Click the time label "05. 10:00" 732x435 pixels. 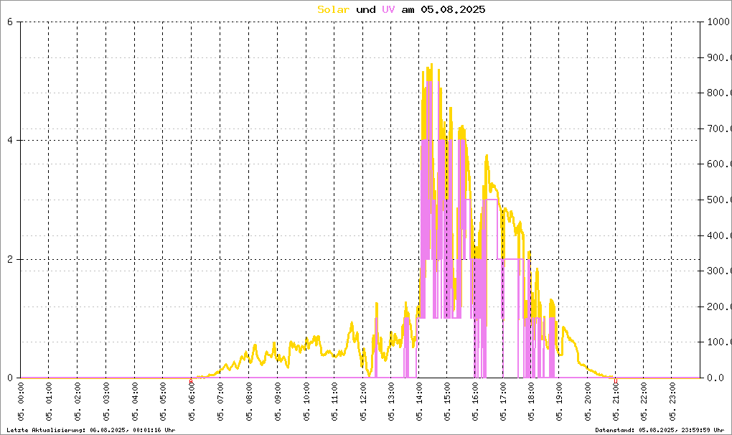pyautogui.click(x=306, y=402)
